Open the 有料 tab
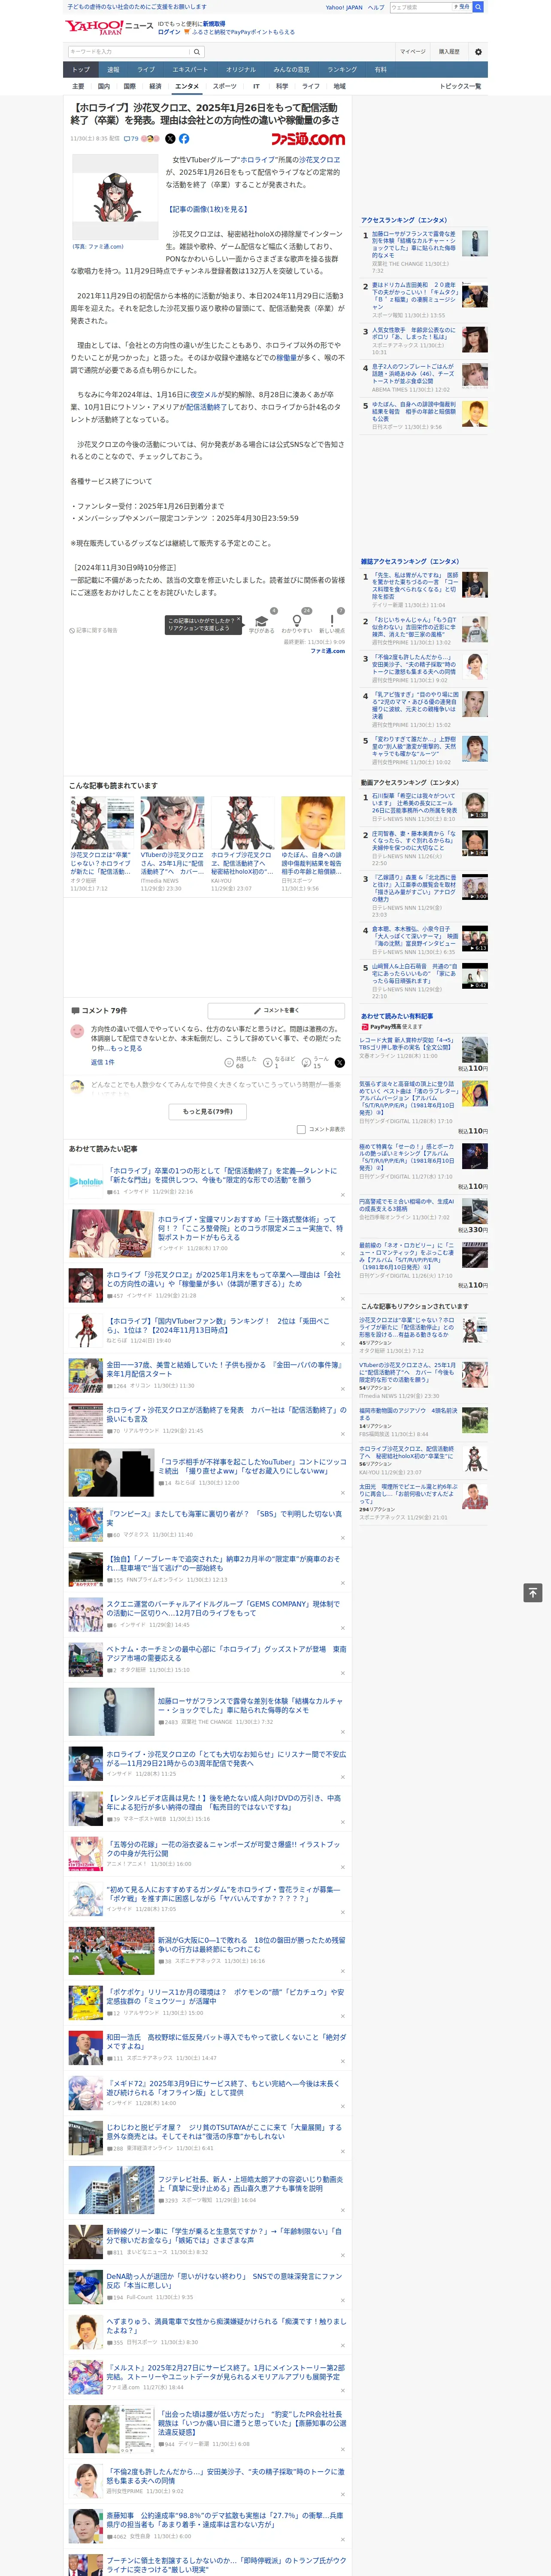 (380, 69)
